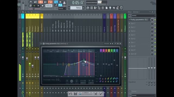The height and width of the screenshot is (97, 174).
Task: Click mix level knob for Fruity parametric EQ 2
Action: click(x=152, y=20)
